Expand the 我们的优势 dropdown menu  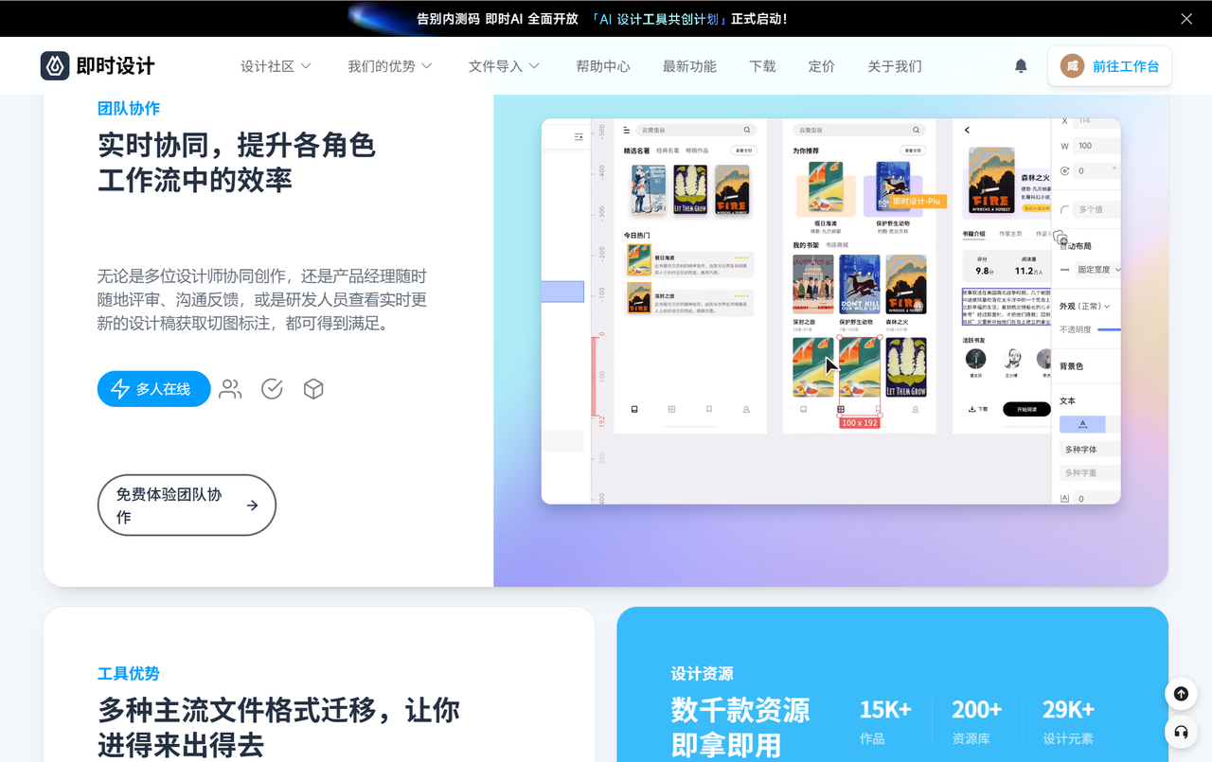pos(389,66)
